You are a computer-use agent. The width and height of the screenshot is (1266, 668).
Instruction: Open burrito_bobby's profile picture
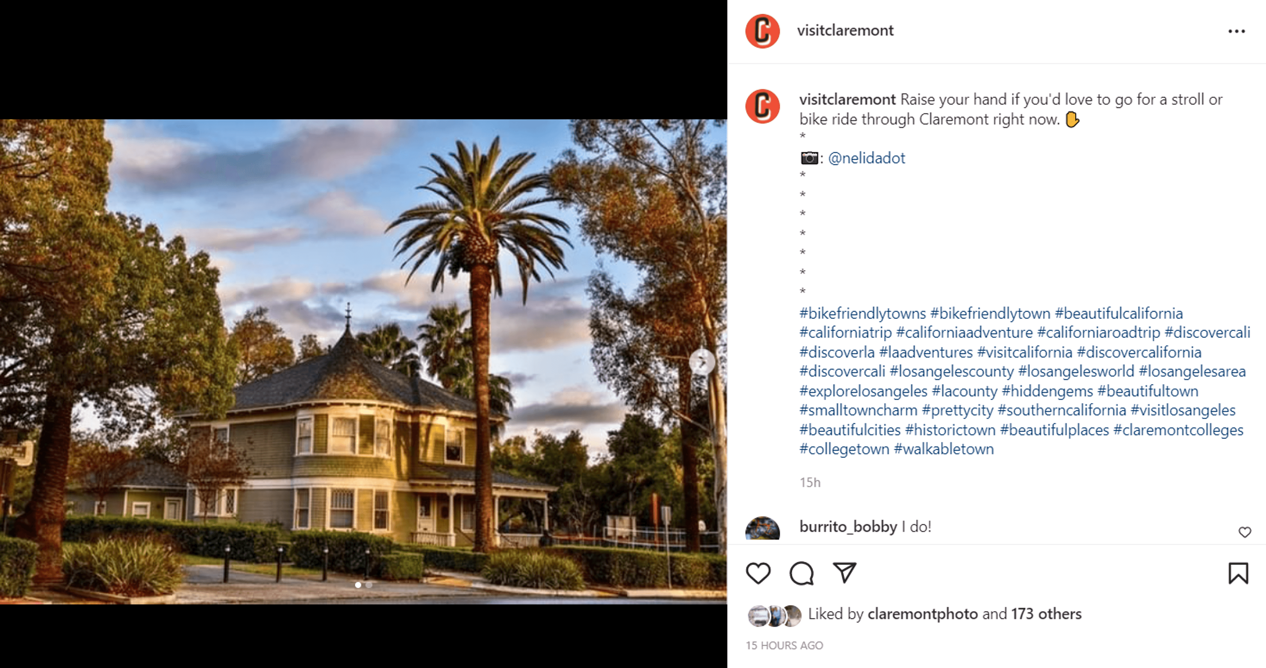point(762,528)
